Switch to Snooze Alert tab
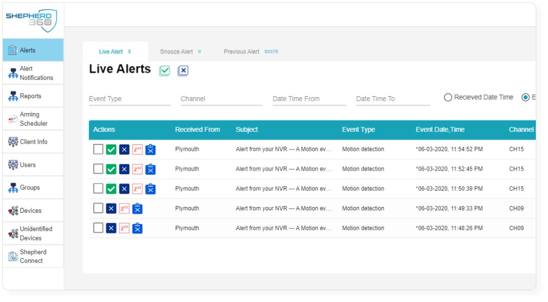This screenshot has height=302, width=548. coord(180,51)
